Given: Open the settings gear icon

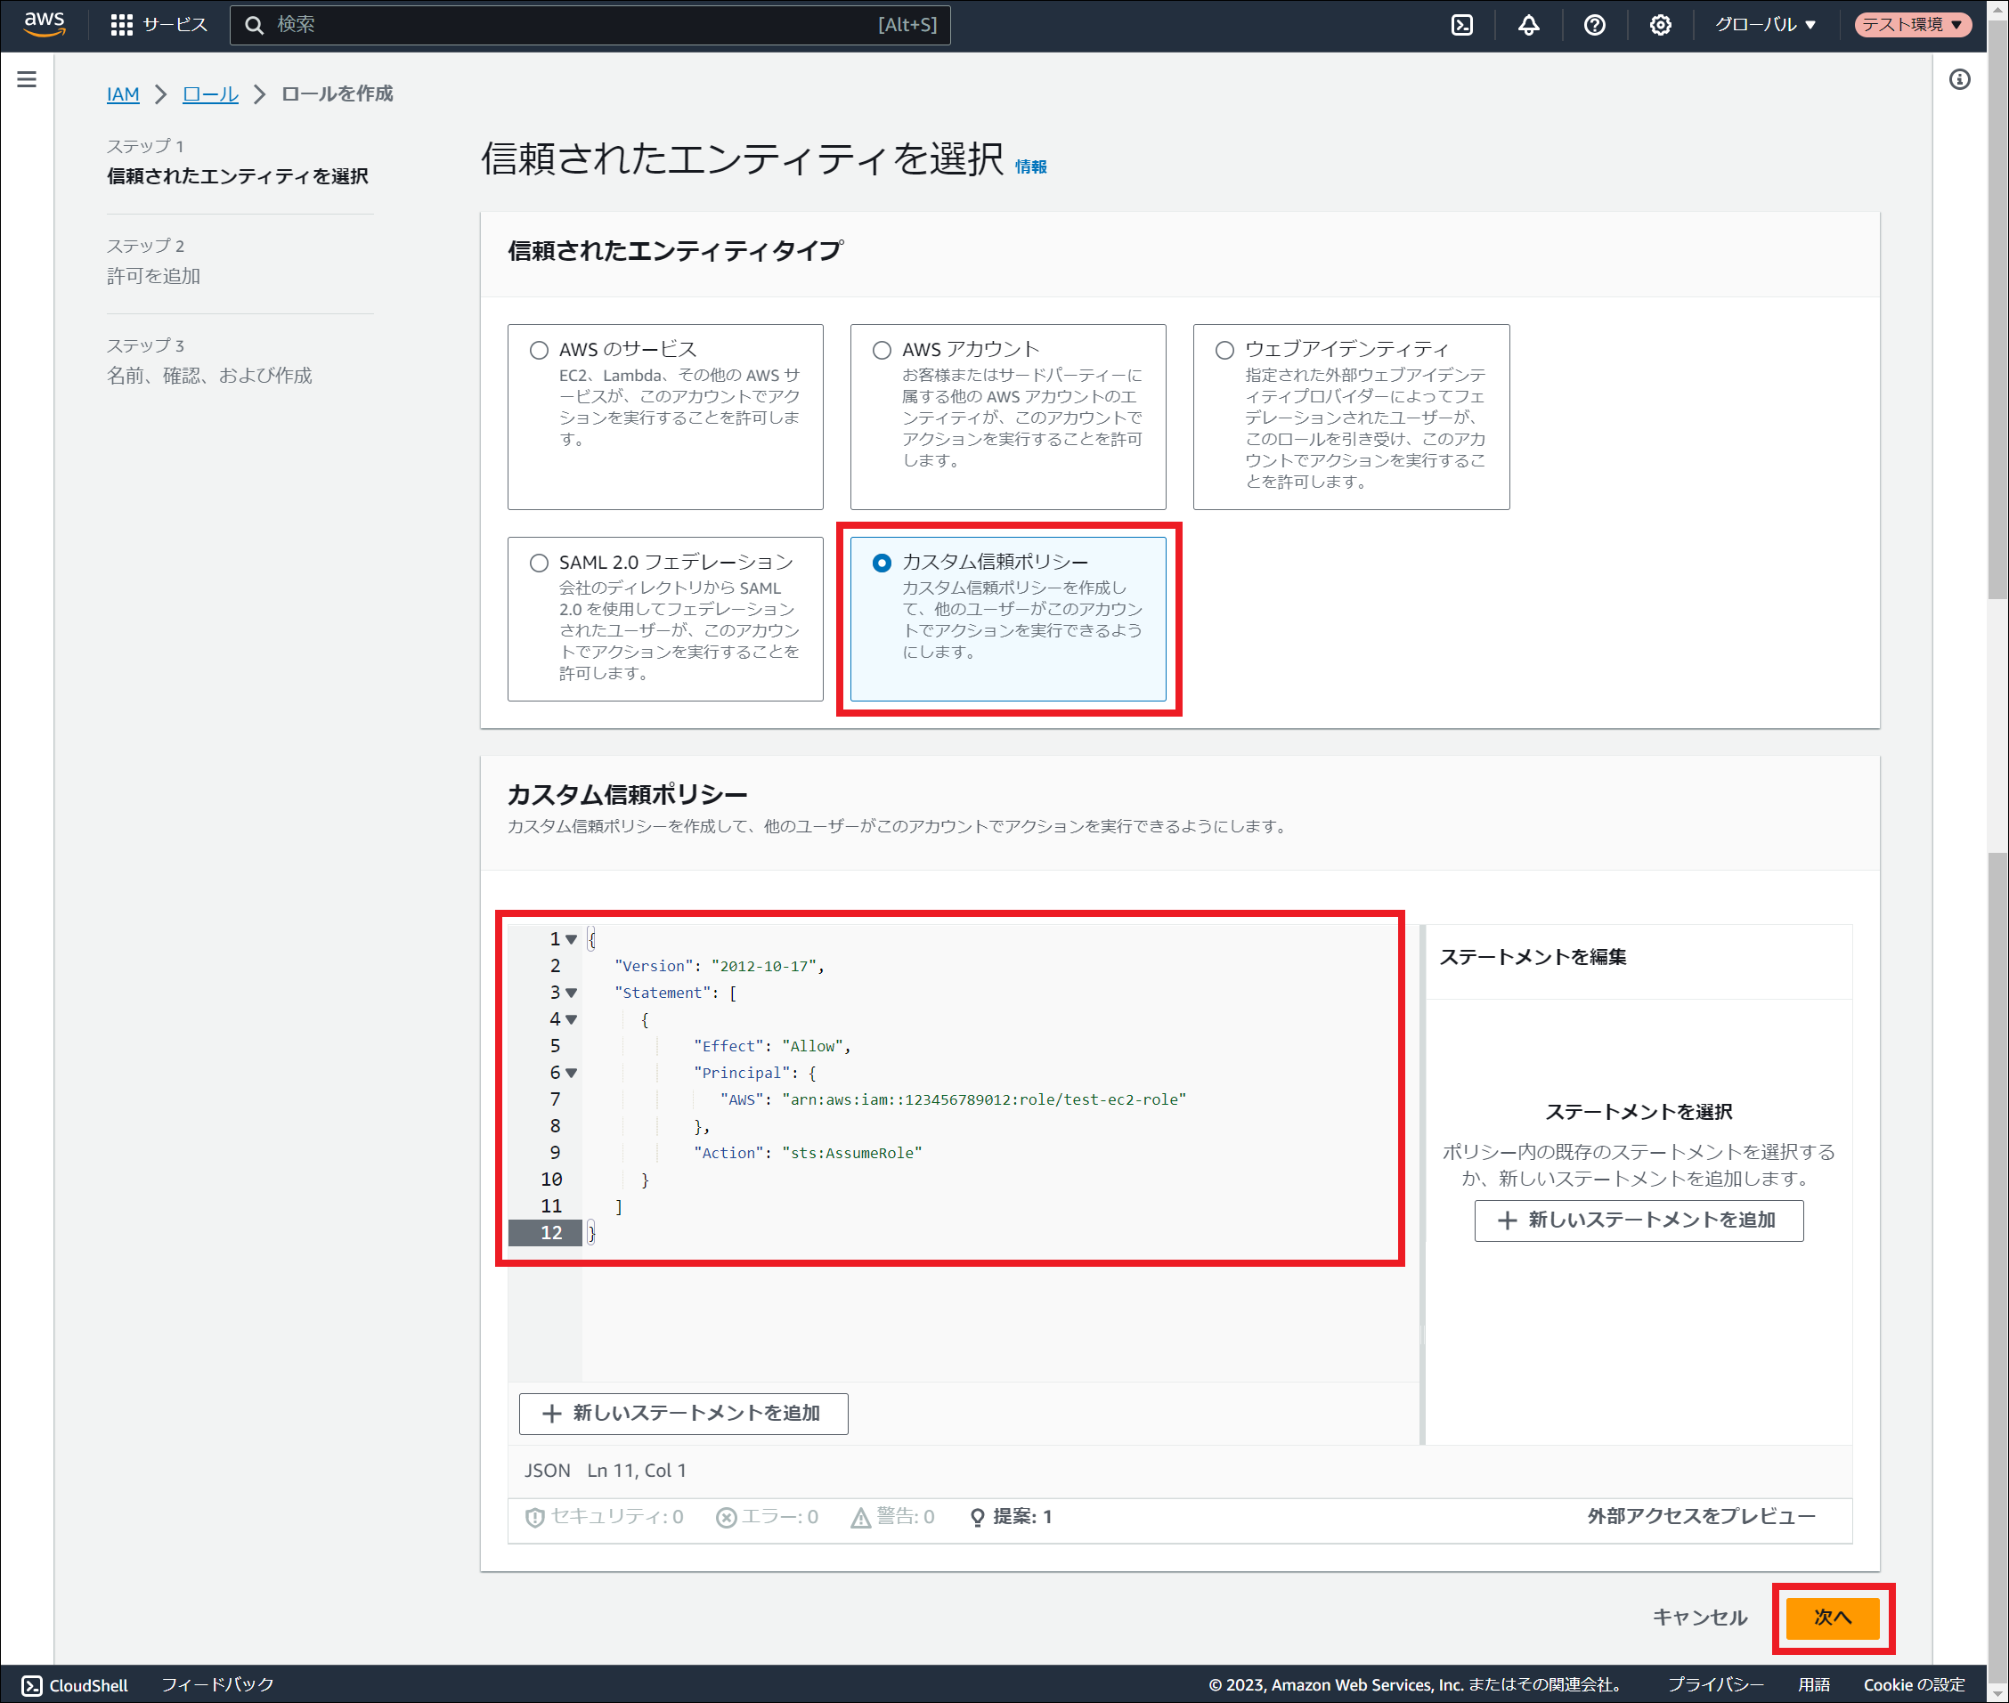Looking at the screenshot, I should point(1659,25).
